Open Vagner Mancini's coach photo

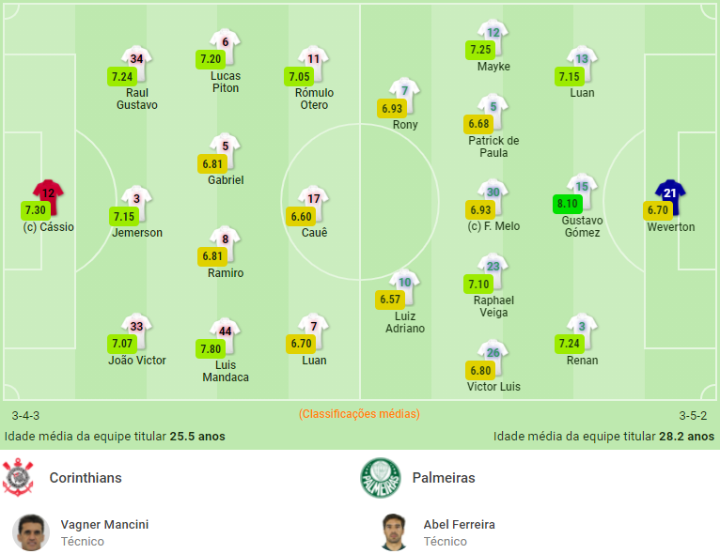pyautogui.click(x=31, y=532)
